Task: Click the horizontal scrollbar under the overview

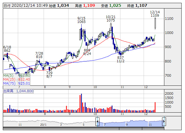Action: pyautogui.click(x=84, y=128)
